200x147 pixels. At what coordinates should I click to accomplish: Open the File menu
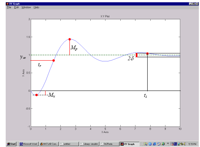pyautogui.click(x=9, y=8)
